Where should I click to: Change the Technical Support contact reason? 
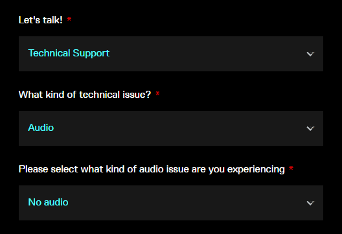pyautogui.click(x=171, y=54)
